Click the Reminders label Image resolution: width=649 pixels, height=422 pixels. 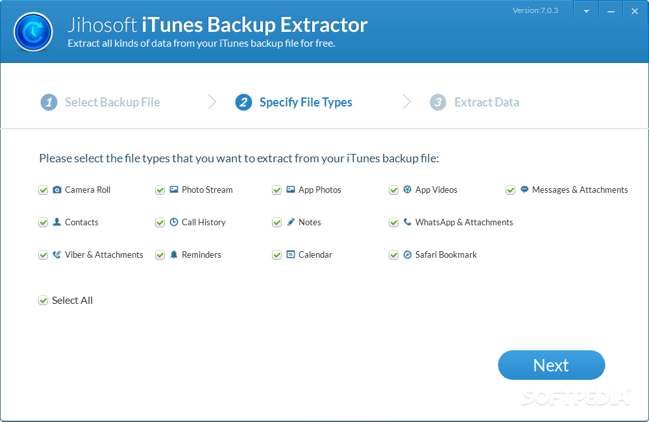point(201,254)
